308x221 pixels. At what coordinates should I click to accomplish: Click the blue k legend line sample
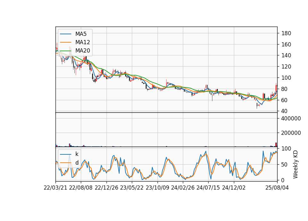[65, 154]
